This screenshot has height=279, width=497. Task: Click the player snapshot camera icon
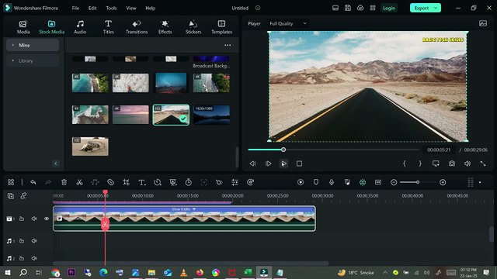point(452,164)
